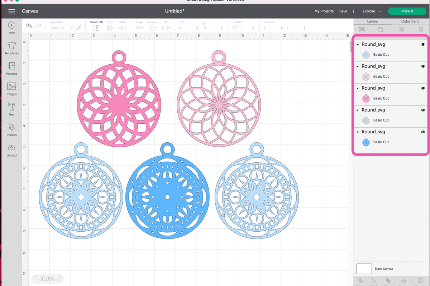Reset zoom by clicking 100% label
Viewport: 430px width, 286px height.
pyautogui.click(x=47, y=279)
